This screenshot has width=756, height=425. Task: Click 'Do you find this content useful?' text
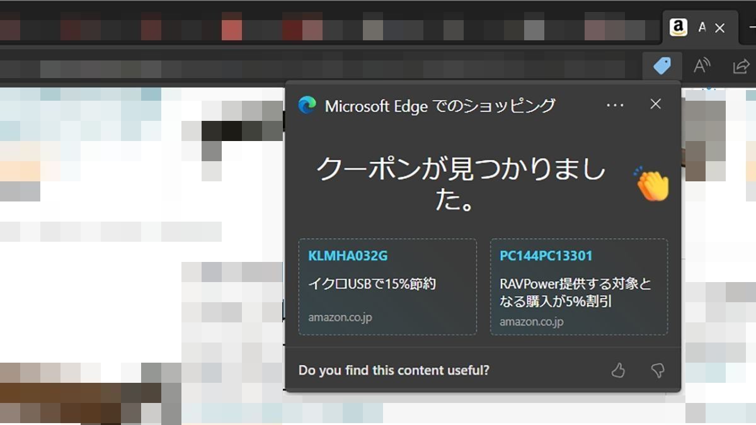[394, 370]
